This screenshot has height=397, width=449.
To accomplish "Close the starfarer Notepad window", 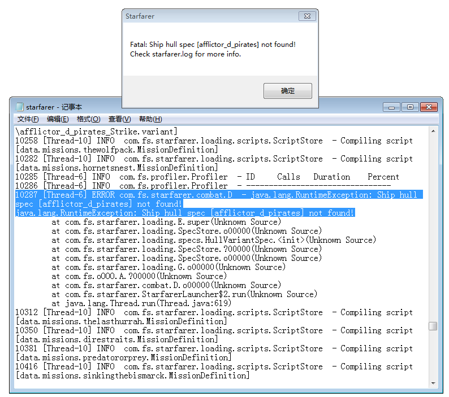I will (x=429, y=107).
